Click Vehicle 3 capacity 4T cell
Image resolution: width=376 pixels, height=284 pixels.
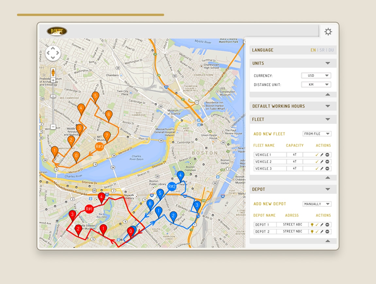(295, 168)
